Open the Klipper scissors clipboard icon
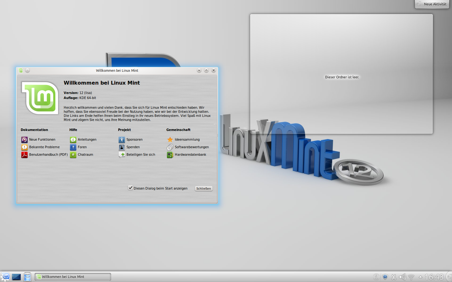 [x=394, y=277]
